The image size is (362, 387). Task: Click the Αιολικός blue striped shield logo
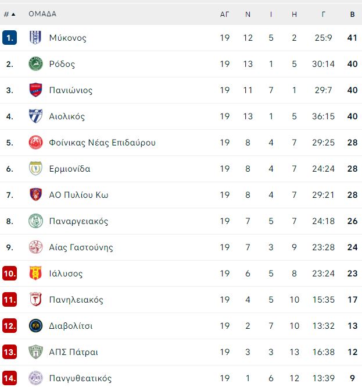pyautogui.click(x=35, y=116)
